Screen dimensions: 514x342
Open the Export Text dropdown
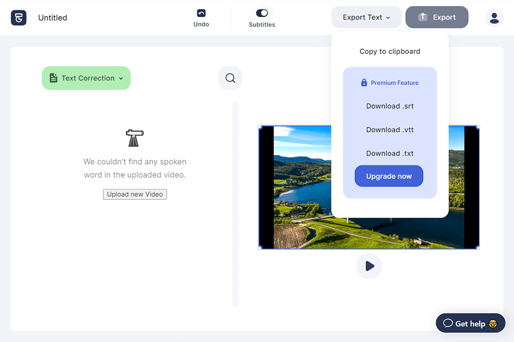pyautogui.click(x=366, y=17)
